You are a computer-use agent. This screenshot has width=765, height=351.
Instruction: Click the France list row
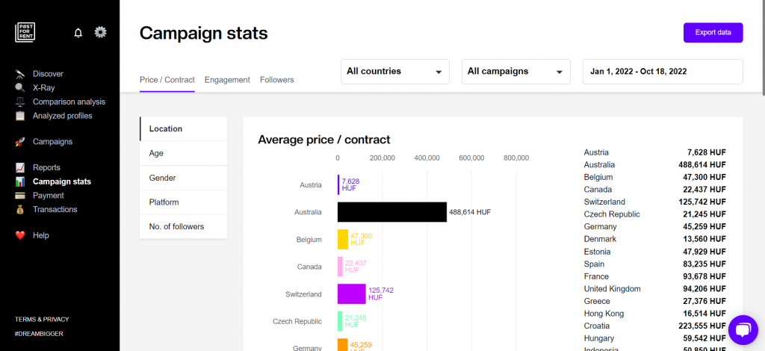(654, 276)
